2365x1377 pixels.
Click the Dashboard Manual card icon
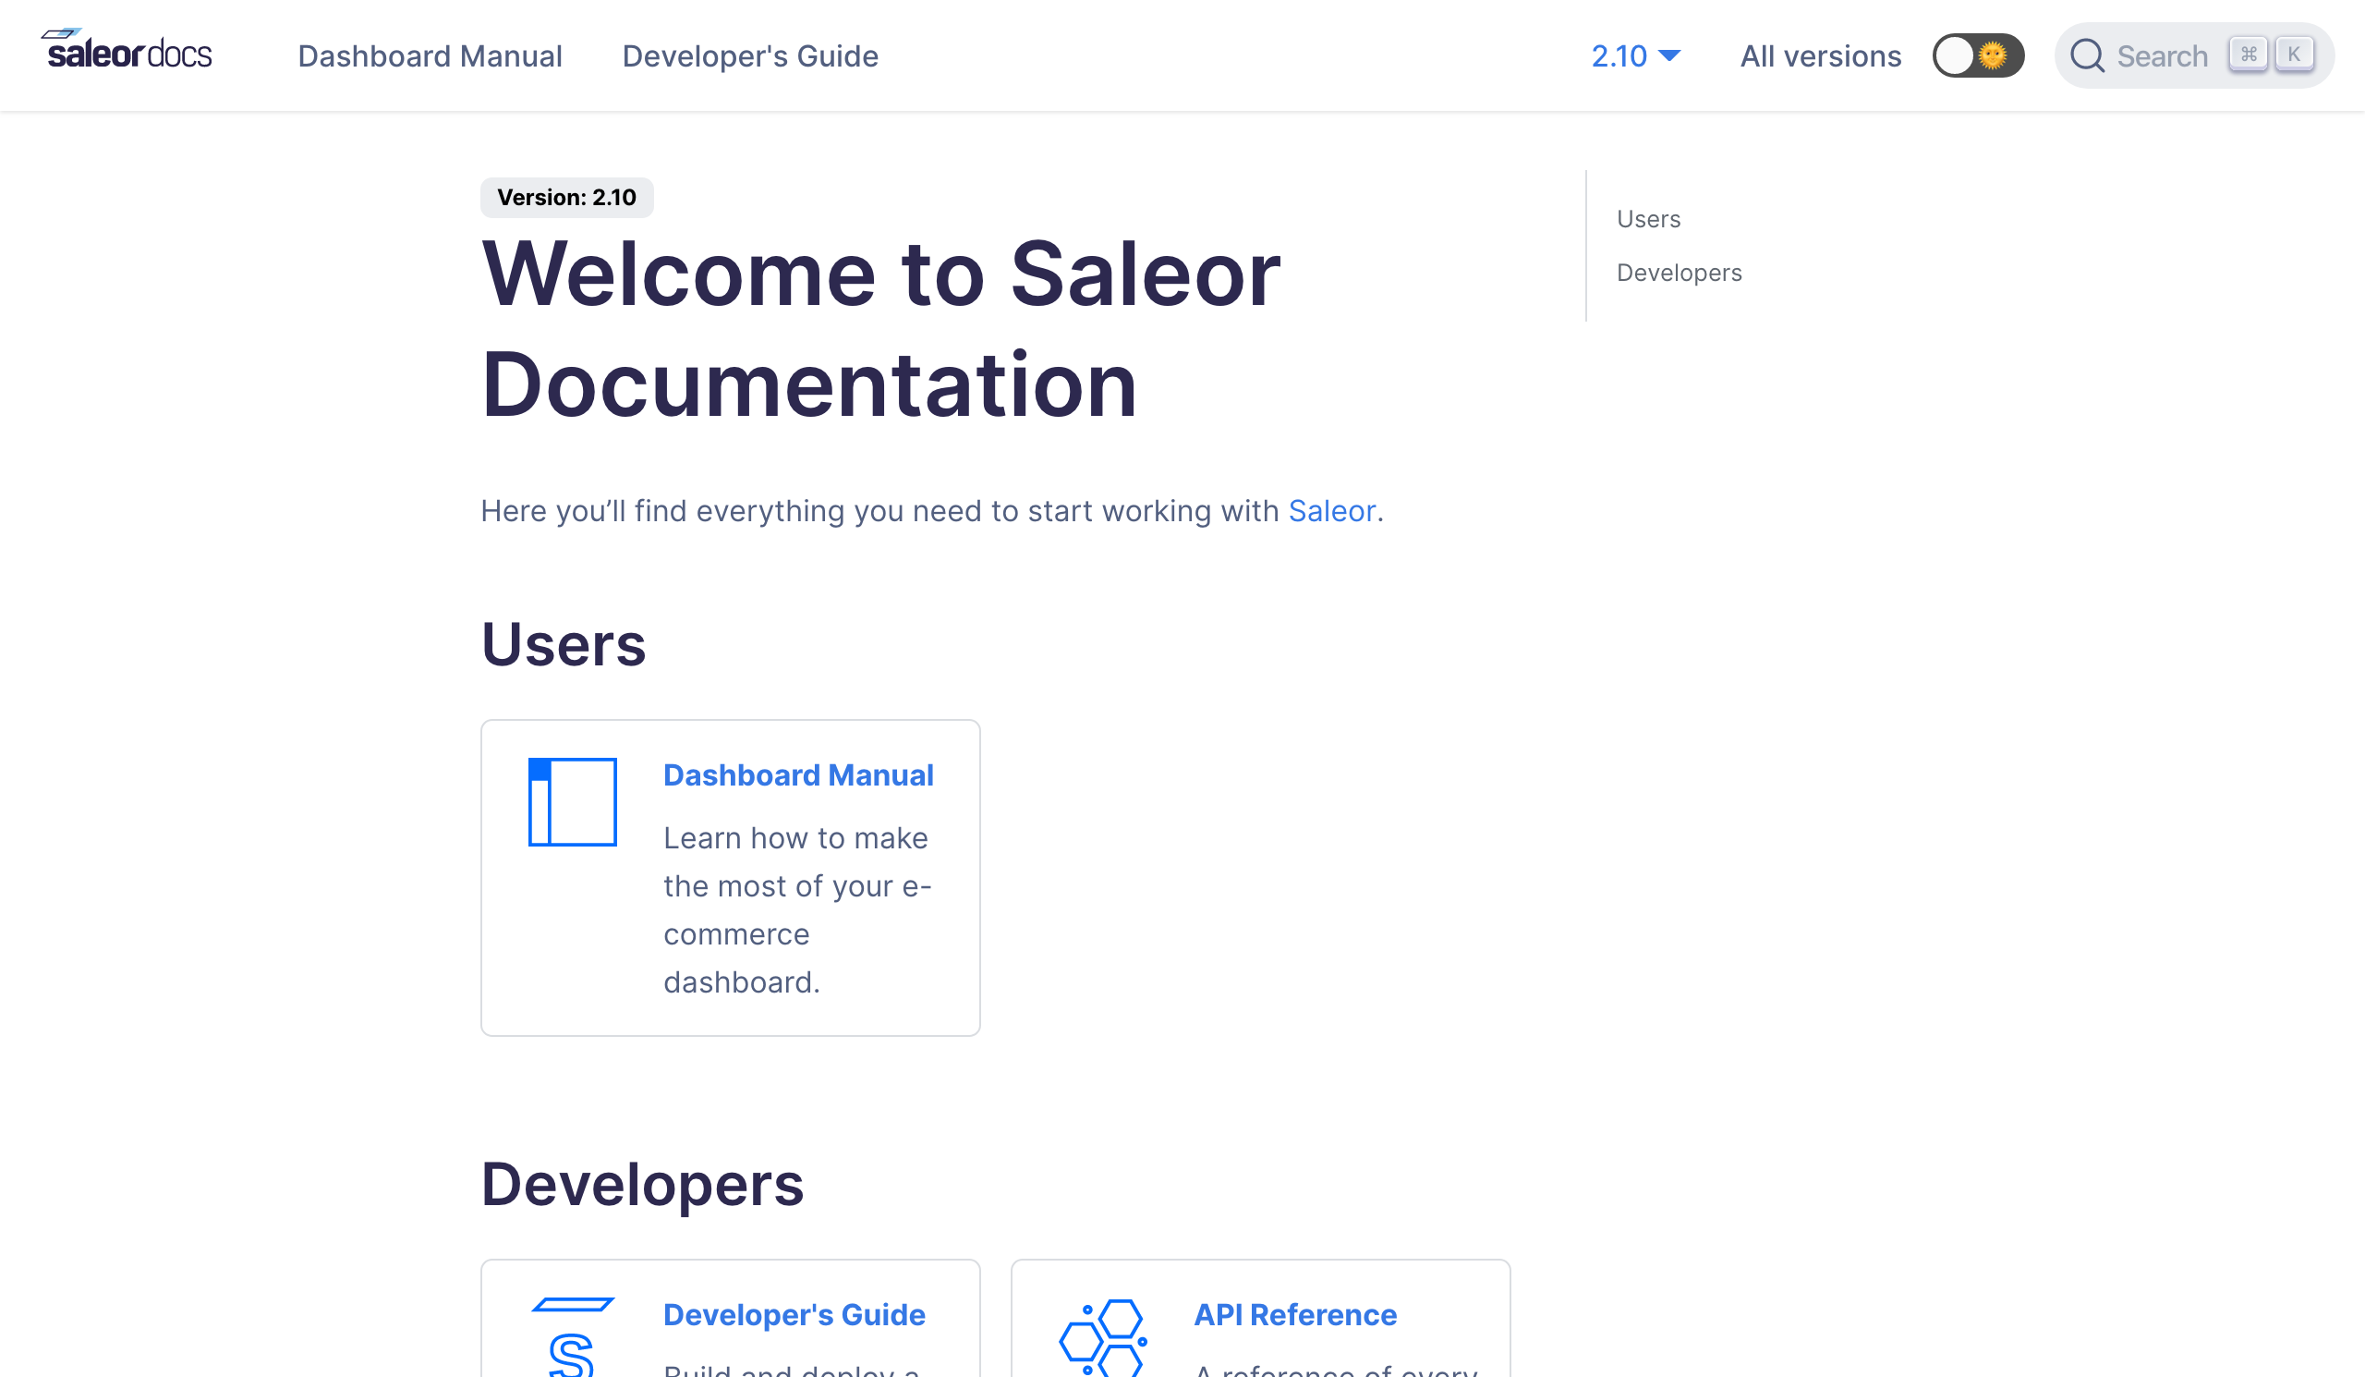tap(573, 801)
